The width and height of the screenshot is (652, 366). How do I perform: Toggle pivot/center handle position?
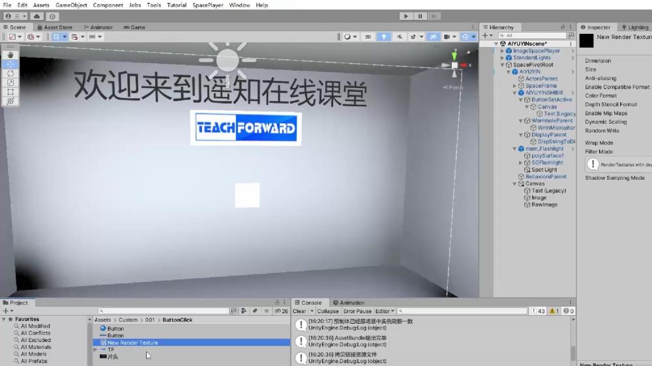pos(15,36)
